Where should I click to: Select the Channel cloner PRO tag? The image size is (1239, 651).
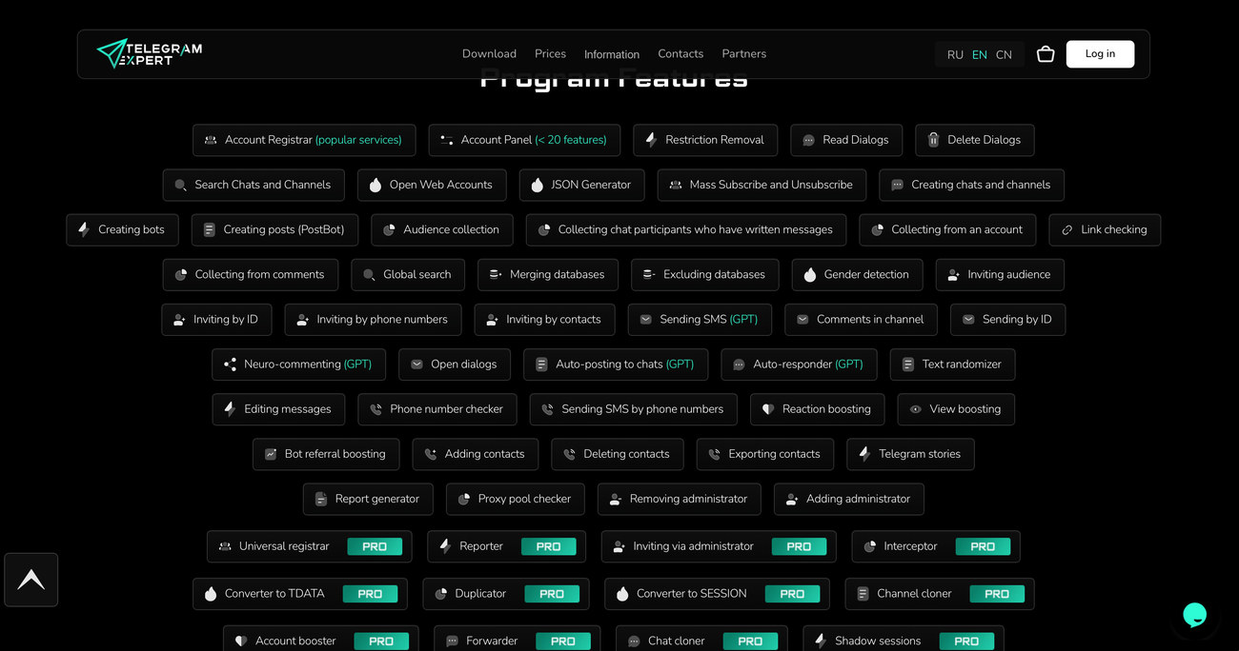pos(940,594)
